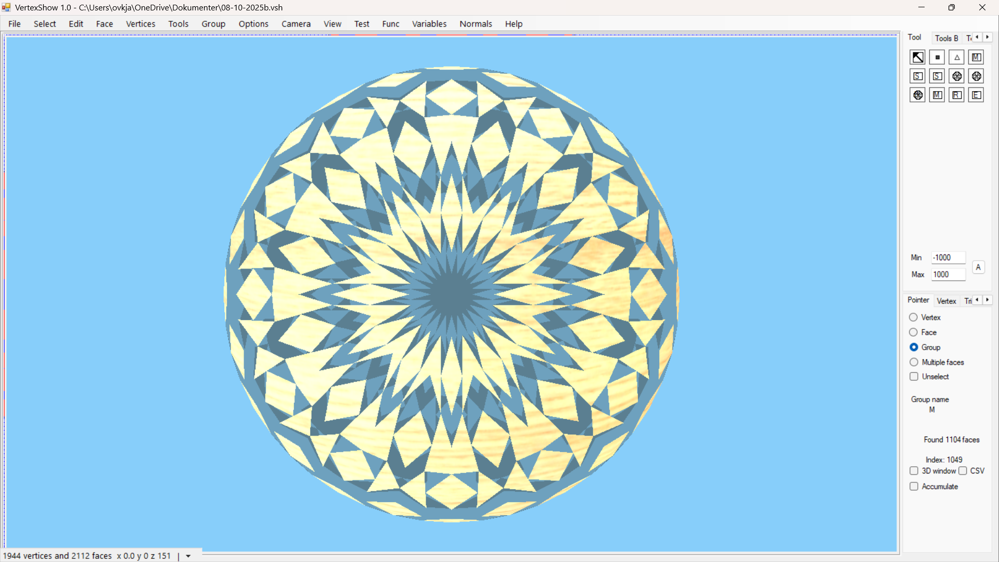Click the first S tool icon
The width and height of the screenshot is (999, 562).
[x=917, y=76]
